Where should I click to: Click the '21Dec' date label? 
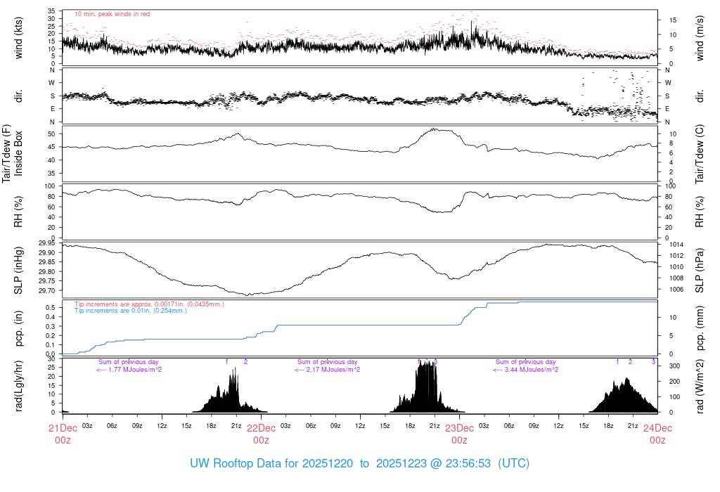(x=63, y=428)
